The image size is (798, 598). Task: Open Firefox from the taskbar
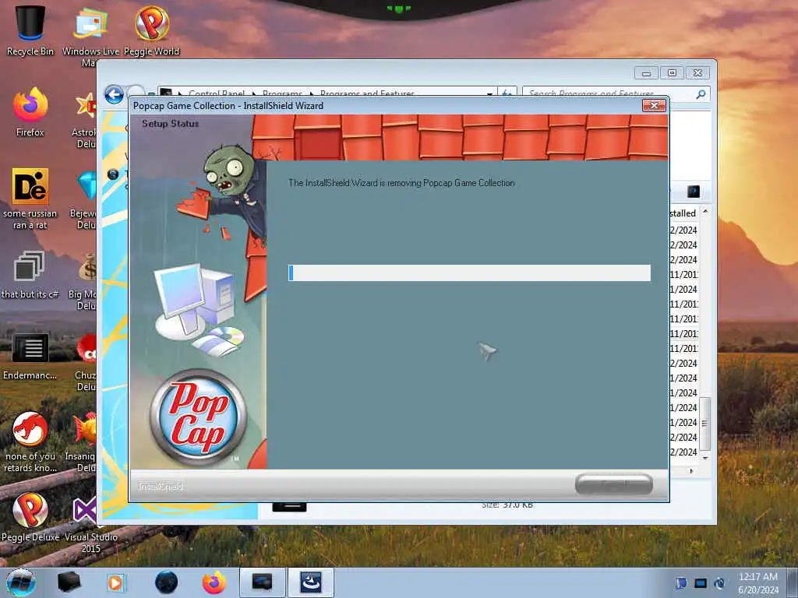(x=214, y=582)
